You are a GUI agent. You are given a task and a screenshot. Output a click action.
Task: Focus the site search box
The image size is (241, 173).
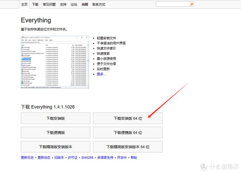173,4
